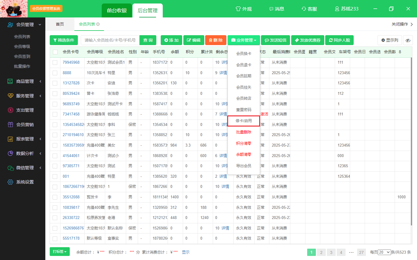Check the row checkbox for card 41544061
The width and height of the screenshot is (417, 260).
[x=55, y=156]
